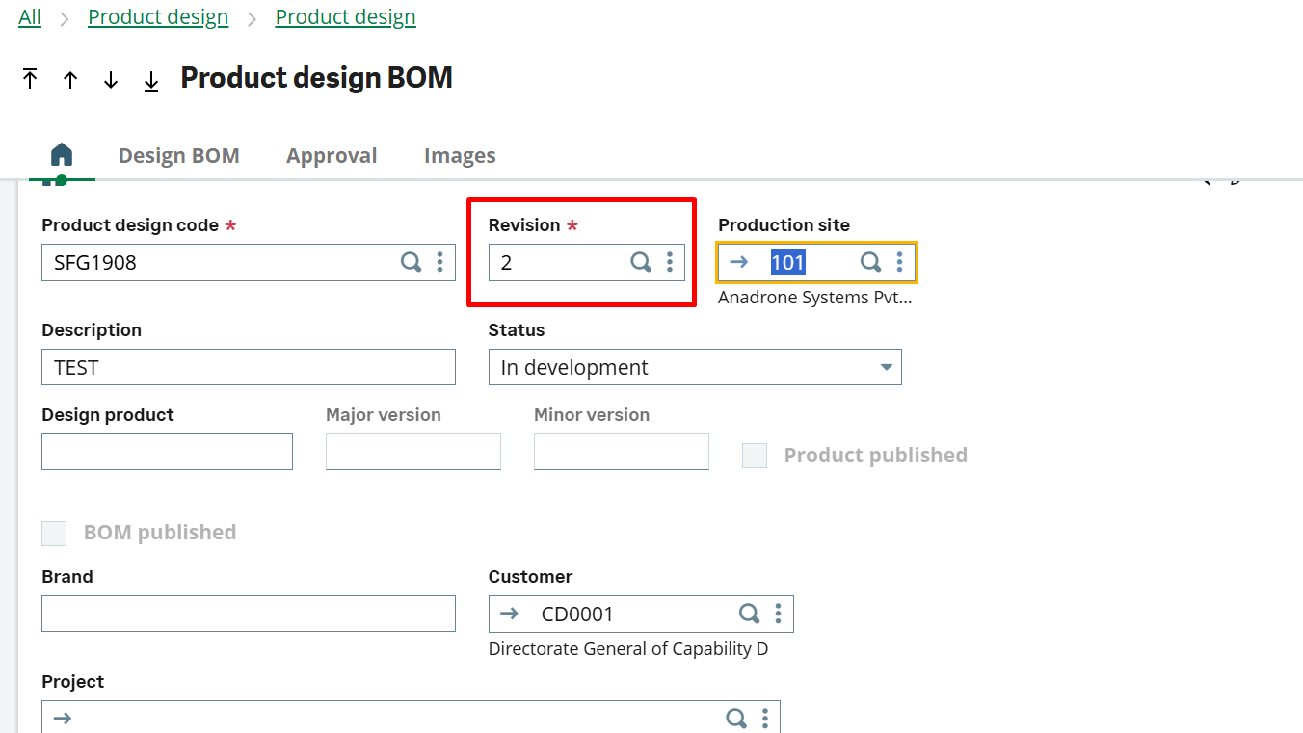Open the Status dropdown
This screenshot has width=1303, height=733.
[695, 367]
